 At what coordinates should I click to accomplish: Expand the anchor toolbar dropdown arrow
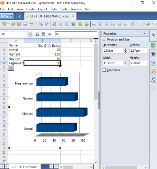152,24
